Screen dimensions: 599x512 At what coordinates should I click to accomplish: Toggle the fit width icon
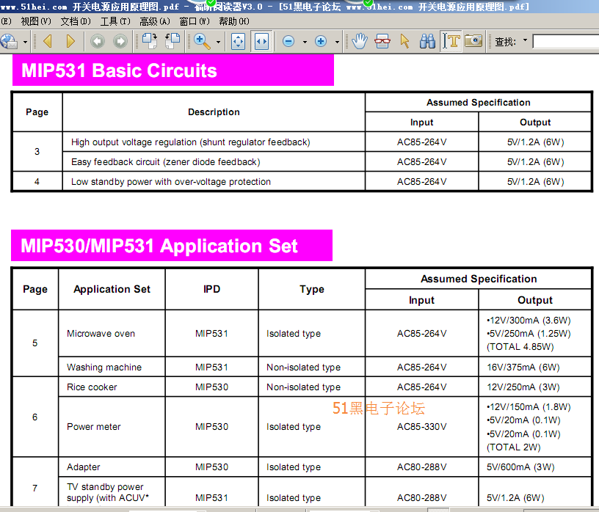tap(261, 41)
